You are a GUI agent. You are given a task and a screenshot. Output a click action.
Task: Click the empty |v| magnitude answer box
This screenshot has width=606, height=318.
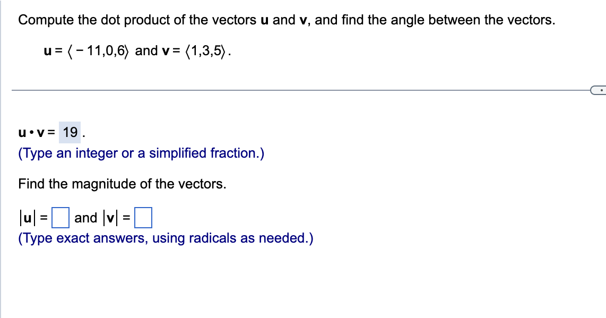point(143,217)
